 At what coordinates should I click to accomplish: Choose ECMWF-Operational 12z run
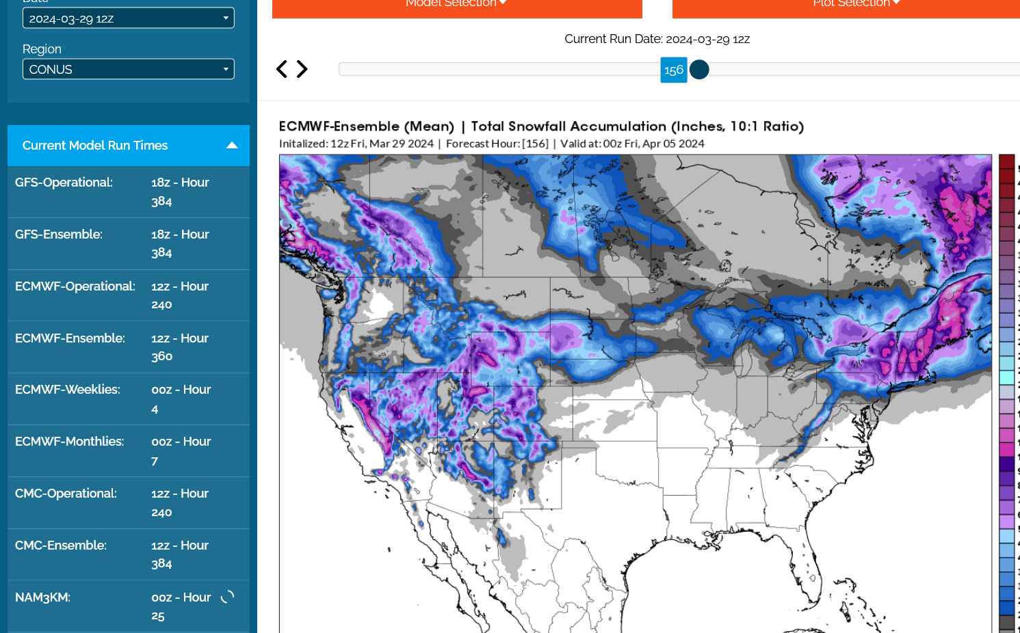129,295
